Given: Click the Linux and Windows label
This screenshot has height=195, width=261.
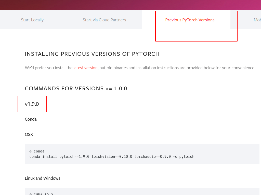Looking at the screenshot, I should [x=42, y=178].
